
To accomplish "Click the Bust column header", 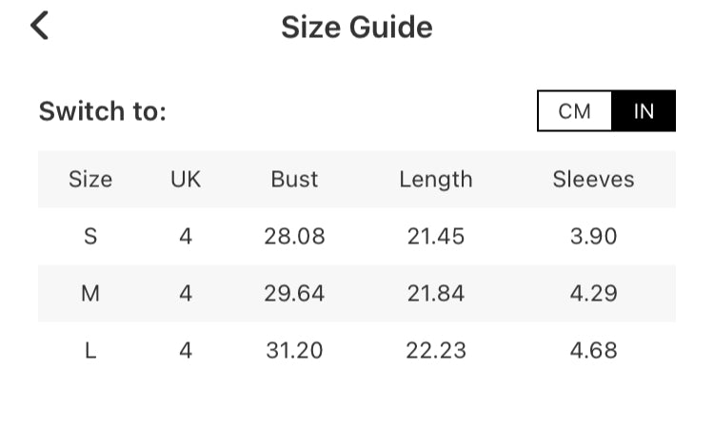I will (294, 179).
